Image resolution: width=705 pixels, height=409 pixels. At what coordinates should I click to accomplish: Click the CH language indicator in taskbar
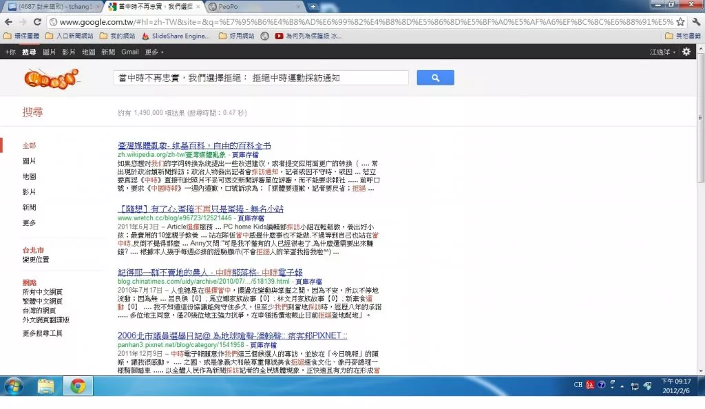pos(578,385)
